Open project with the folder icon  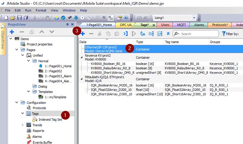13,18
